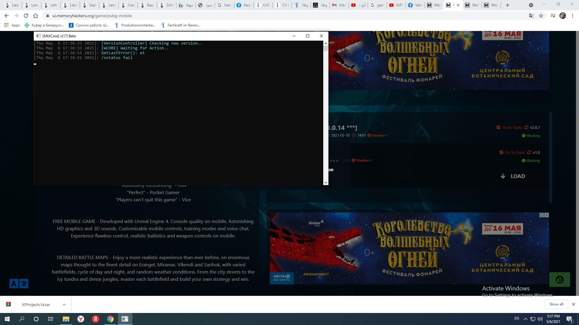Close the lower dragon ad with X

(546, 215)
